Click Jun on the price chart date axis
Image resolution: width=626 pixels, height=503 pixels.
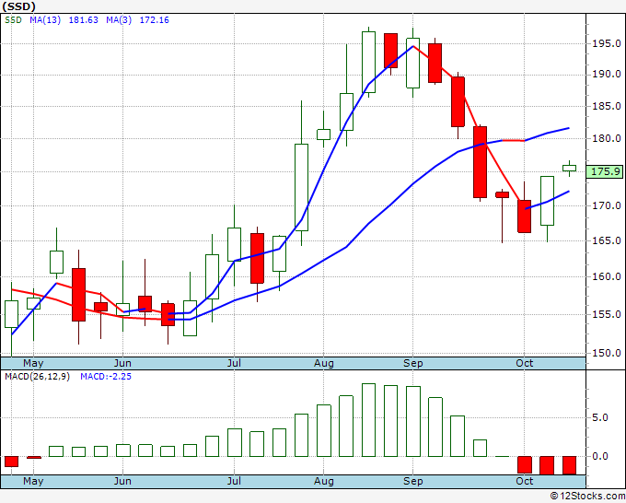pos(122,363)
